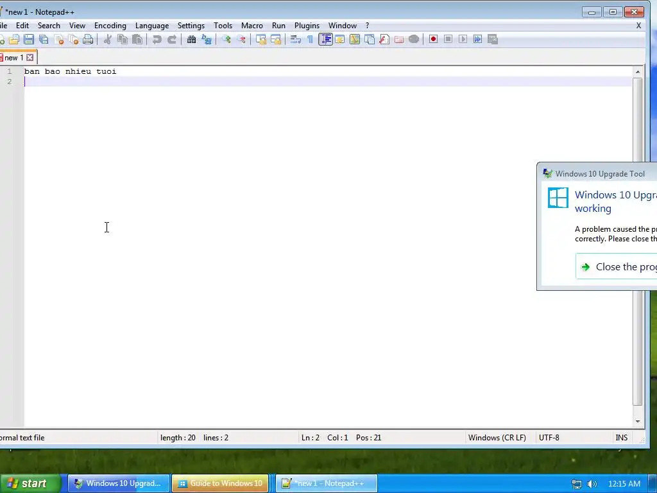Click the Copy toolbar icon

click(x=123, y=39)
